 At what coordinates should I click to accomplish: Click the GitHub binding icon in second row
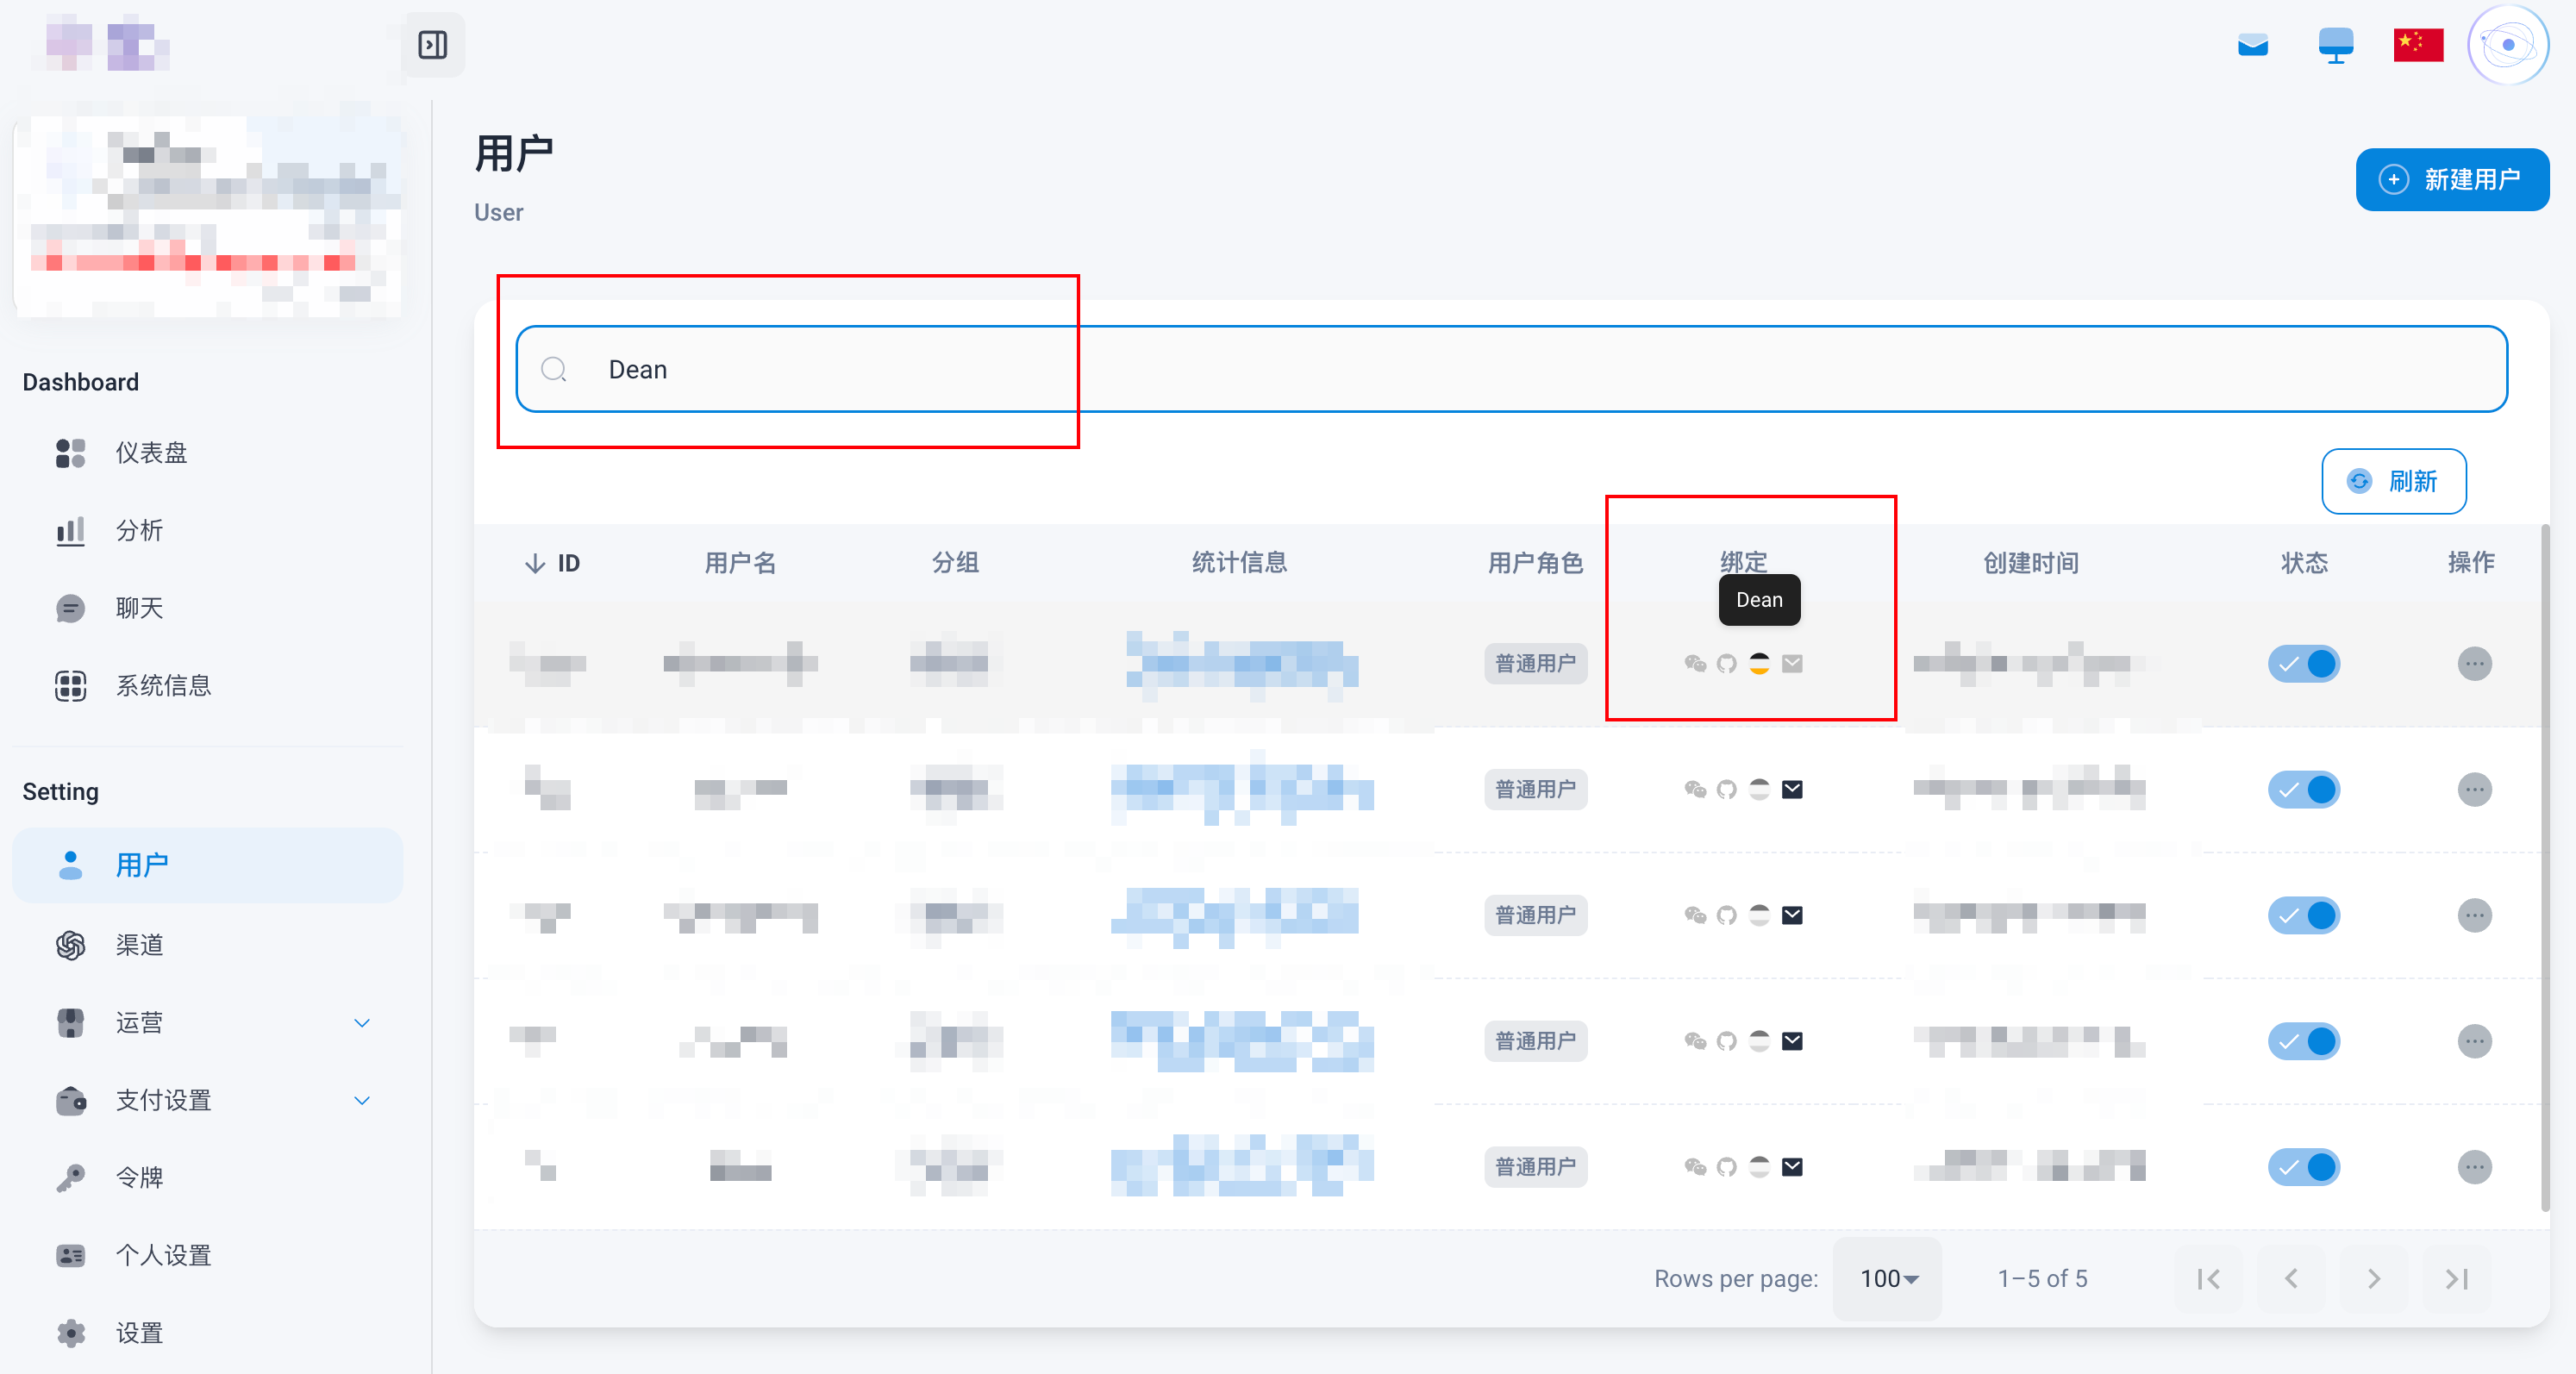click(x=1726, y=789)
